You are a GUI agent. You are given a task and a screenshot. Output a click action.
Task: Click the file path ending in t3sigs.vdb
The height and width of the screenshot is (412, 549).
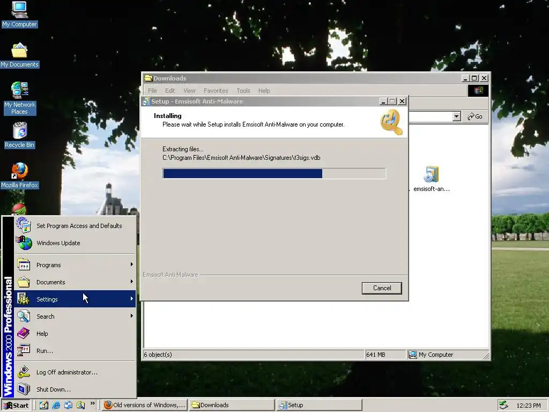pyautogui.click(x=241, y=158)
